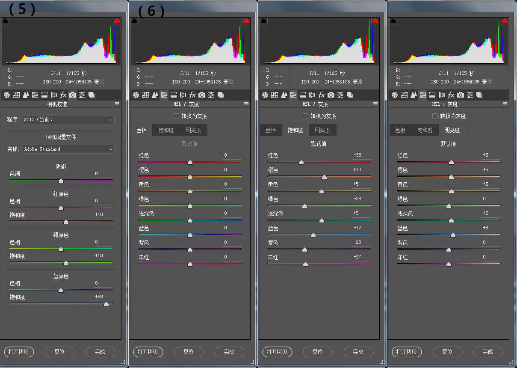Open the Tone Curve icon in the 相机校准 panel
517x368 pixels.
tap(16, 95)
